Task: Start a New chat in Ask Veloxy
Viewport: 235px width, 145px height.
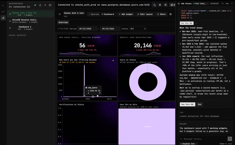Action: [x=227, y=3]
